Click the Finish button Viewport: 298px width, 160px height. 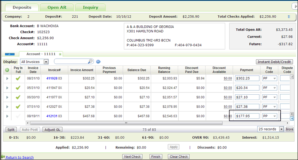[156, 157]
